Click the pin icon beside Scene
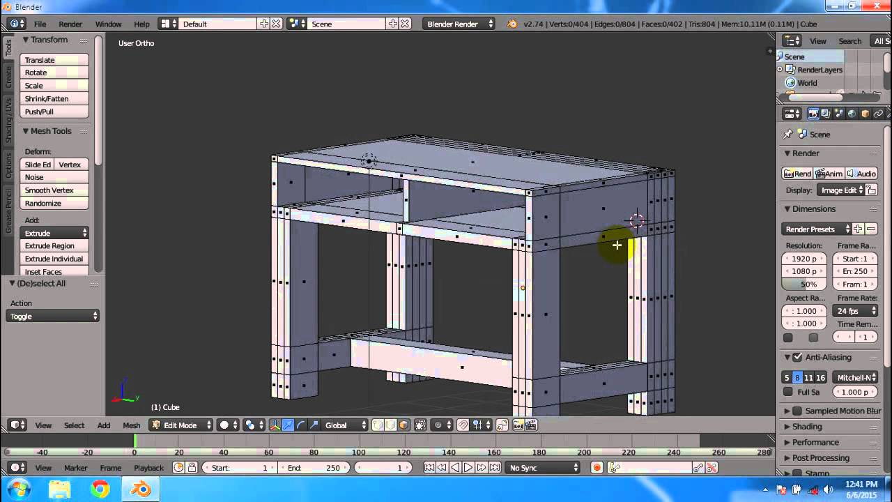 (x=788, y=135)
